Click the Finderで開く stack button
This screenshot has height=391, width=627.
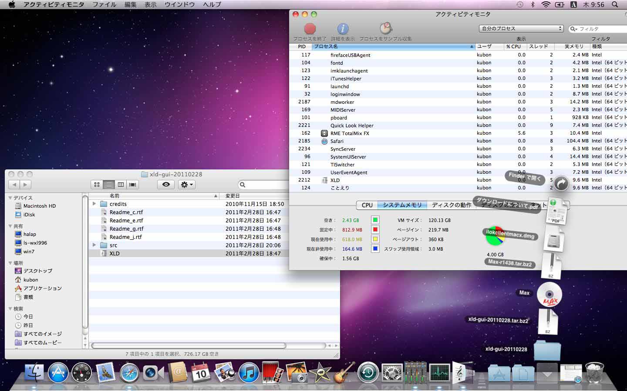click(x=561, y=184)
